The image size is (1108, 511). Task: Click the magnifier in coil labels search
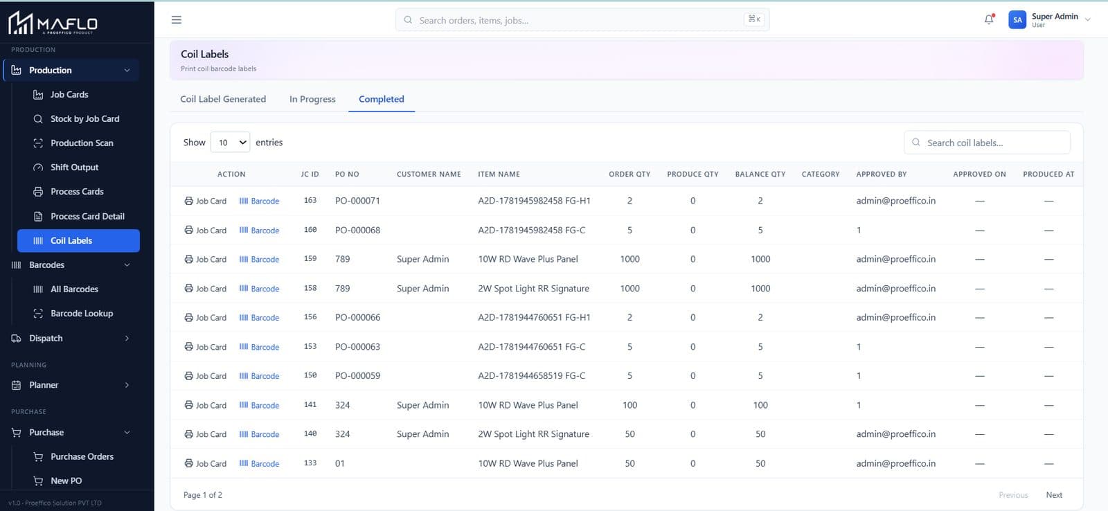click(x=916, y=143)
